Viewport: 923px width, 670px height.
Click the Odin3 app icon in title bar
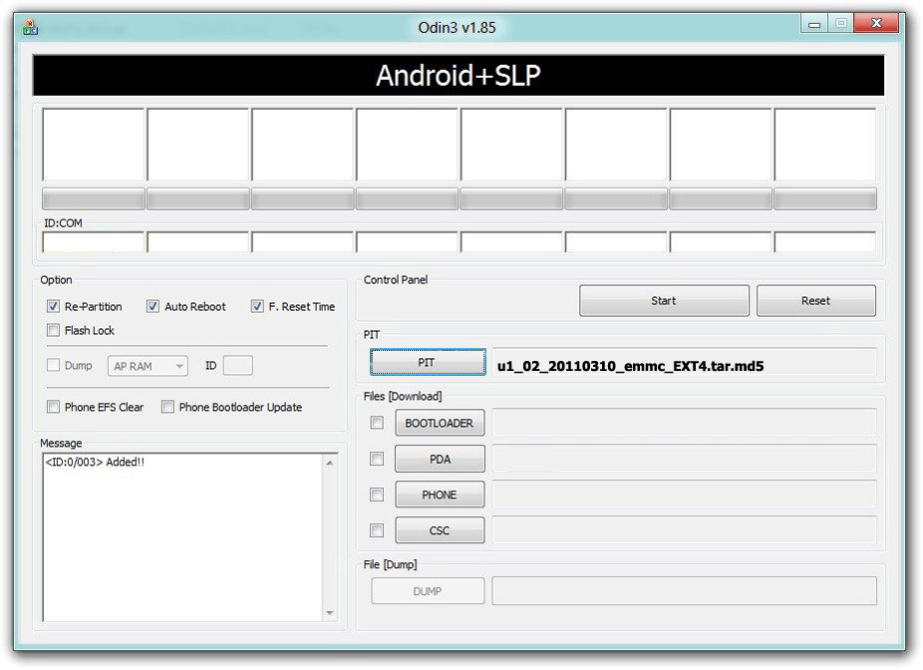click(x=30, y=27)
